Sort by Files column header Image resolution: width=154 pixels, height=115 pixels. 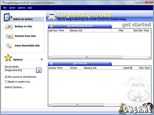(x=117, y=30)
